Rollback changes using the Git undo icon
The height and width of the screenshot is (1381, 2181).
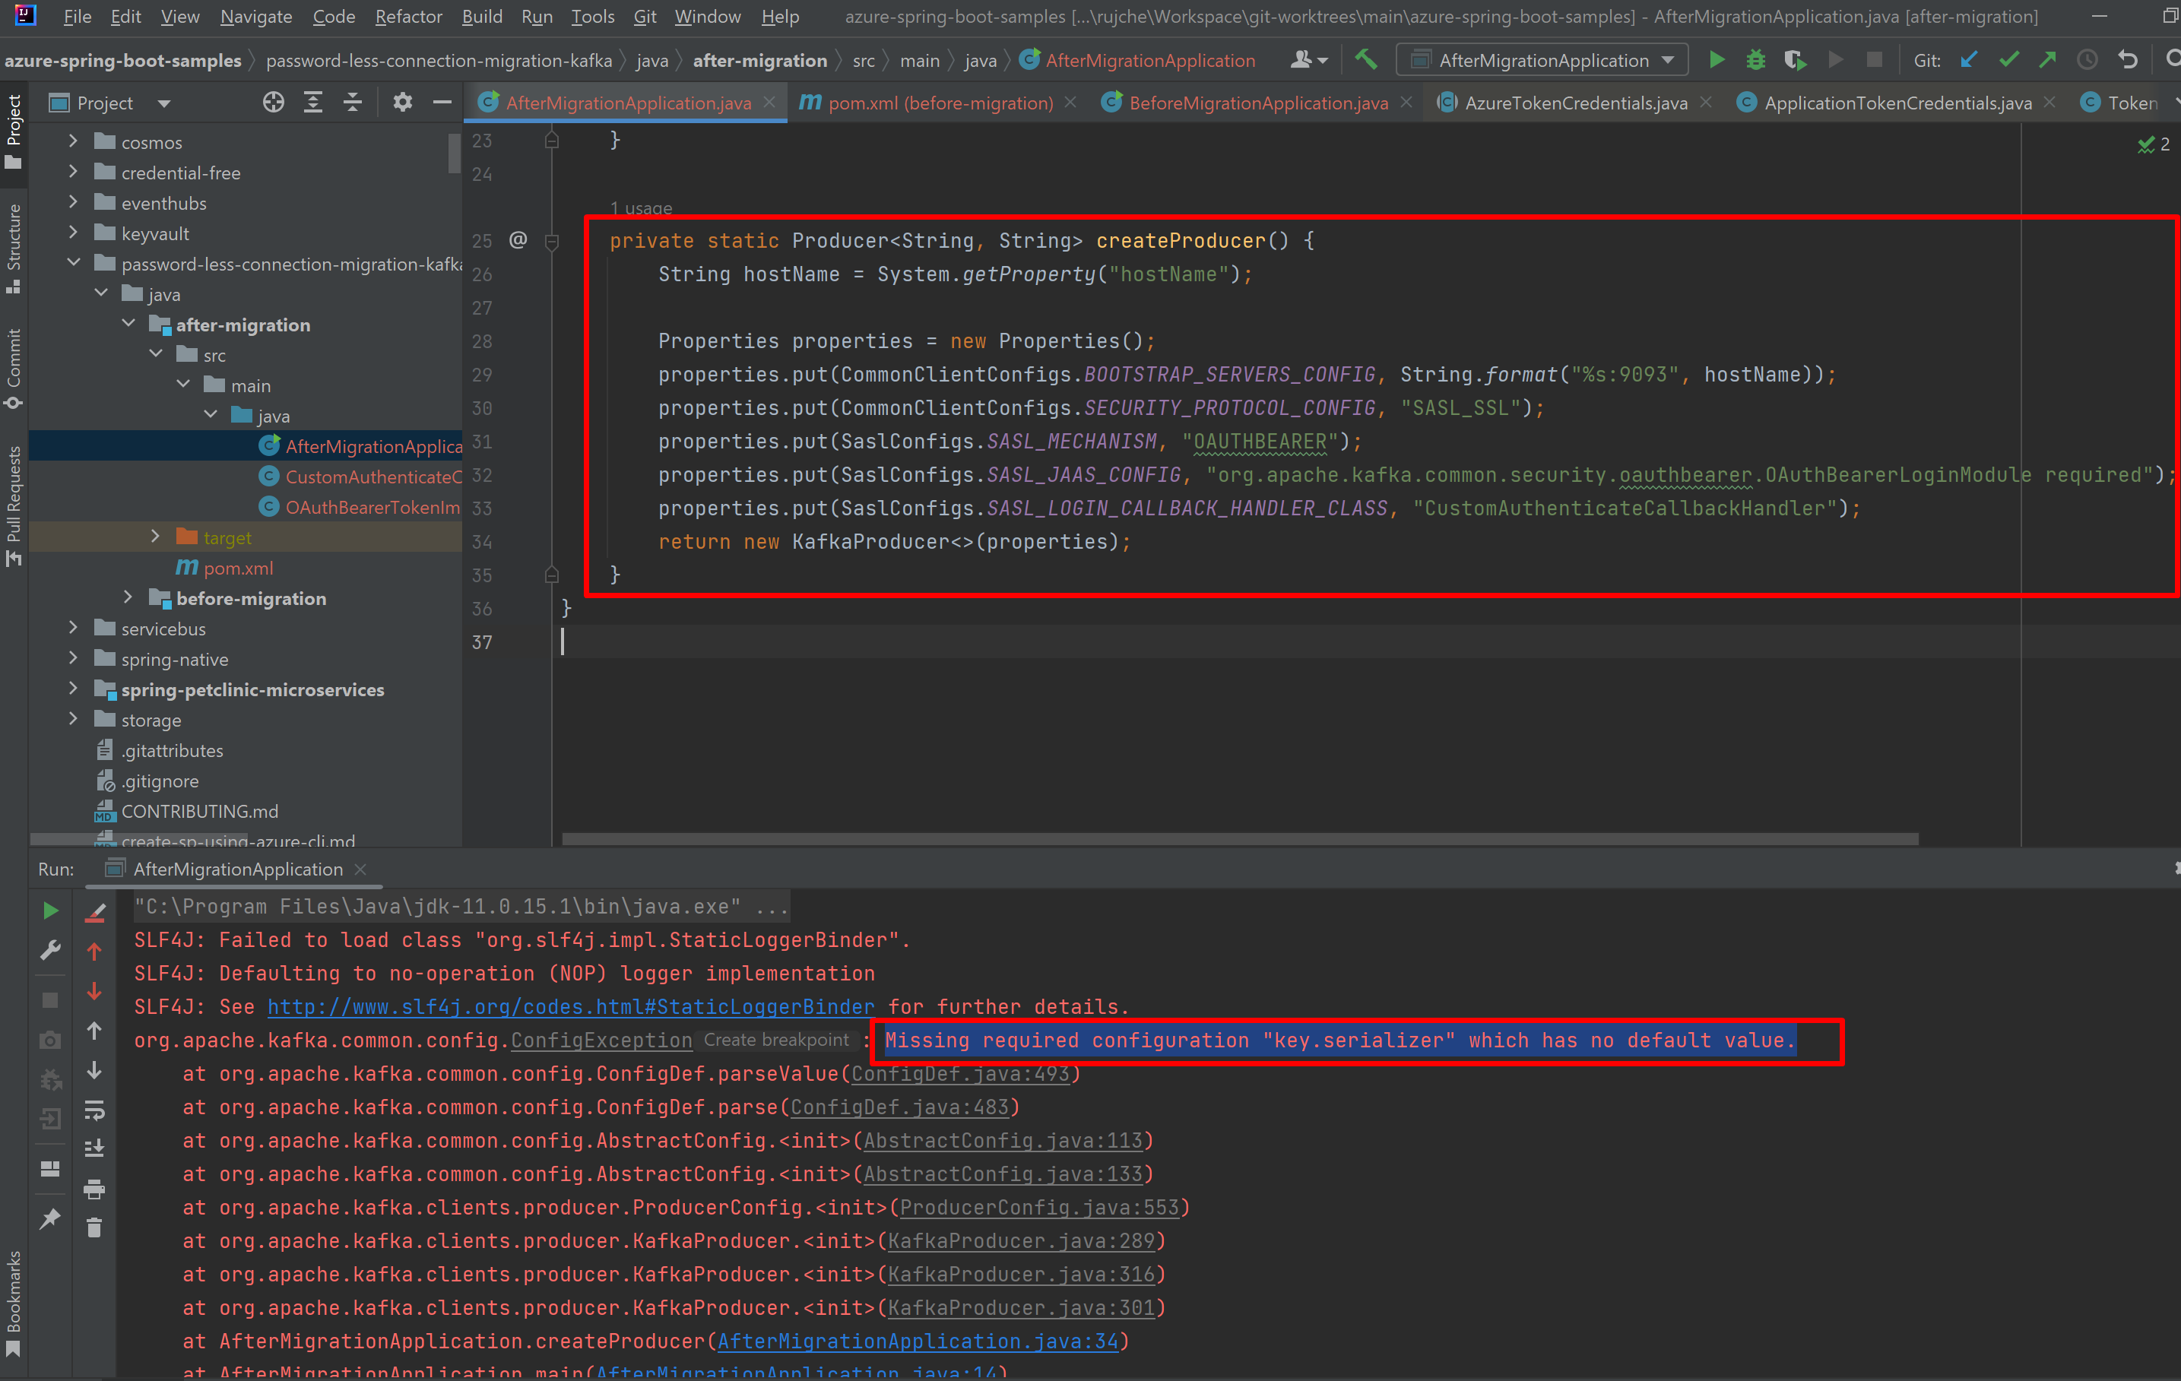(x=2127, y=60)
